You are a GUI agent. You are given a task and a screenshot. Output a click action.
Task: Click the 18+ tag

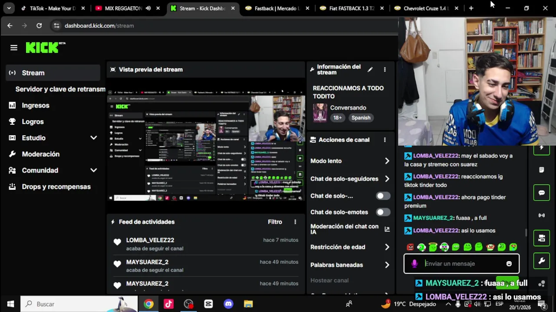coord(338,118)
